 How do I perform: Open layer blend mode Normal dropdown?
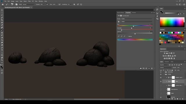pyautogui.click(x=166, y=68)
